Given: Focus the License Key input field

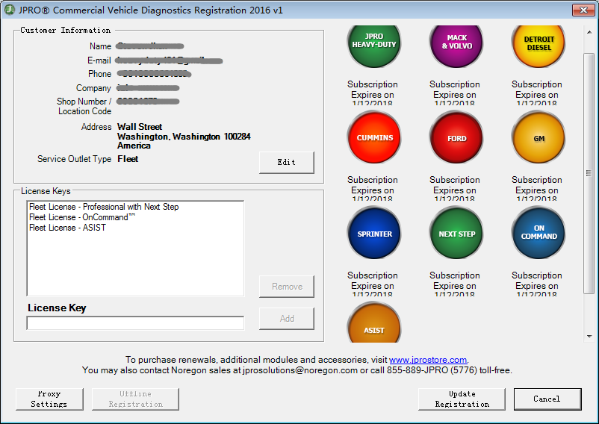Looking at the screenshot, I should coord(135,323).
